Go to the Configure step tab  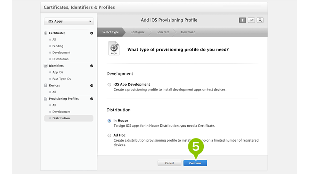[138, 32]
